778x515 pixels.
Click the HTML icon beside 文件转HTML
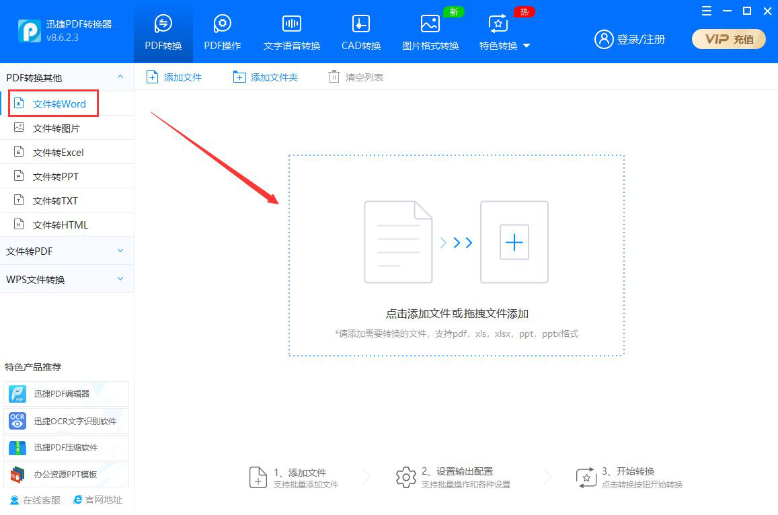pos(19,225)
